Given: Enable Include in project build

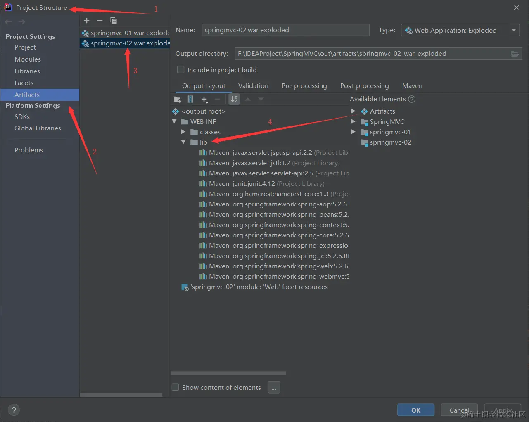Looking at the screenshot, I should pyautogui.click(x=180, y=70).
